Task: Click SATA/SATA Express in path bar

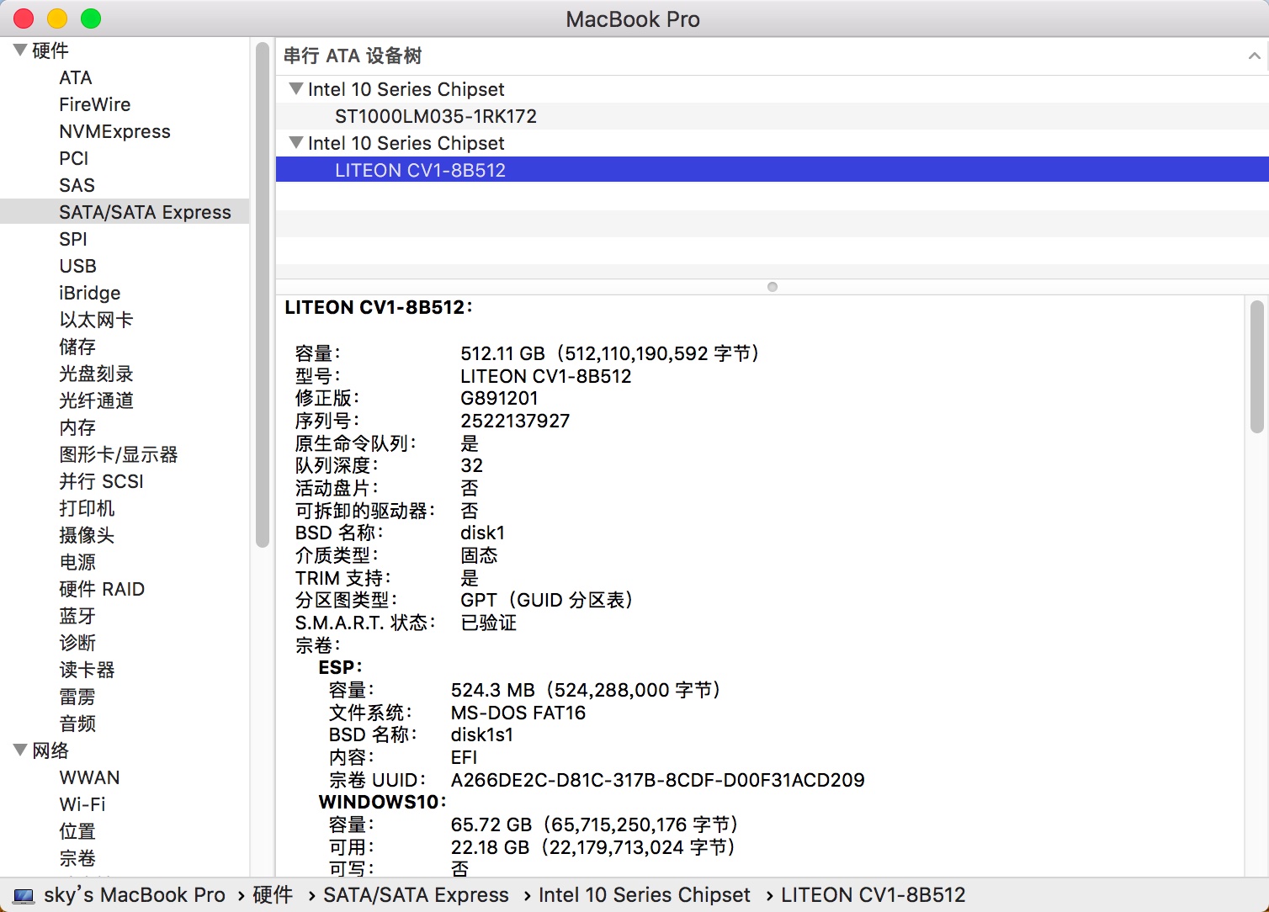Action: pyautogui.click(x=417, y=895)
